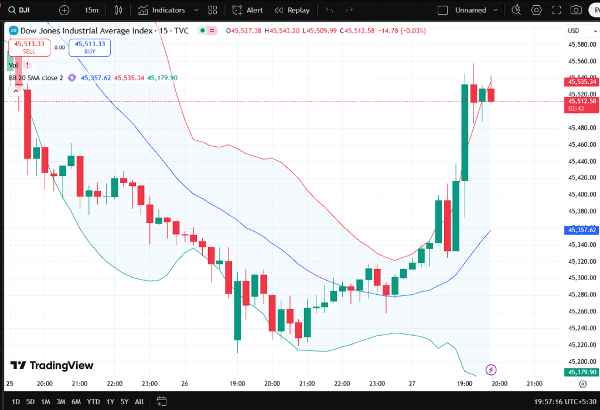
Task: Click the BB indicator refresh icon
Action: click(71, 78)
